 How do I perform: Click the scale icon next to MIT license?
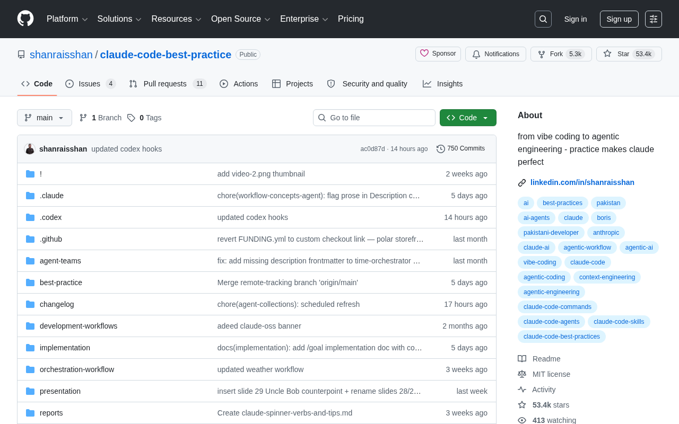click(522, 374)
